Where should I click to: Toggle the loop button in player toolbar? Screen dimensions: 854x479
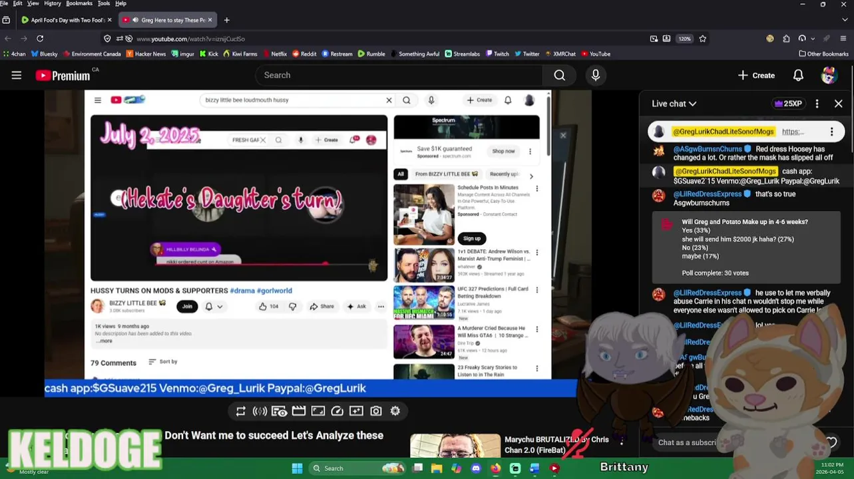pyautogui.click(x=241, y=411)
